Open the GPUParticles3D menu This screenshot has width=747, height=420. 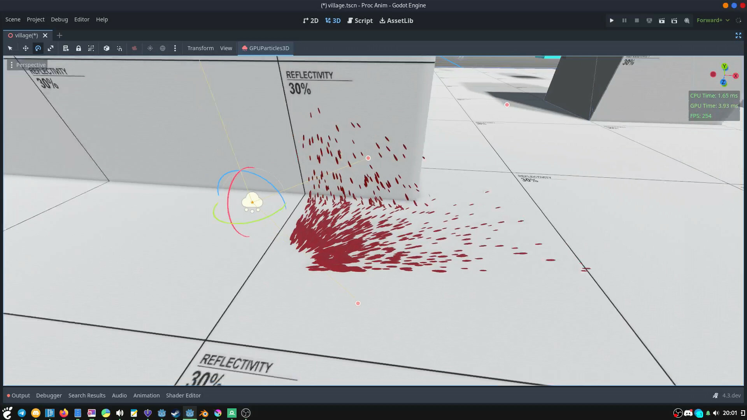click(265, 48)
